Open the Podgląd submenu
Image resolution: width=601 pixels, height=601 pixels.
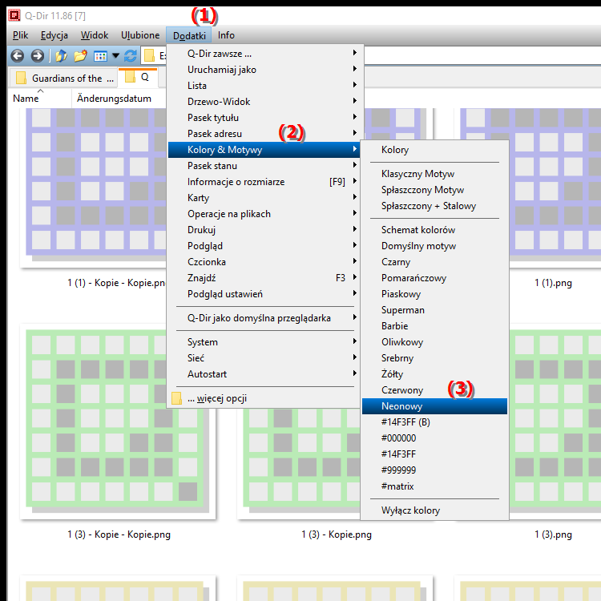click(x=264, y=246)
